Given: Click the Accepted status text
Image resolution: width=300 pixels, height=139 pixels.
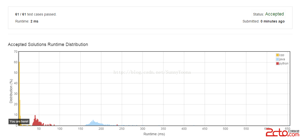Looking at the screenshot, I should pos(274,14).
